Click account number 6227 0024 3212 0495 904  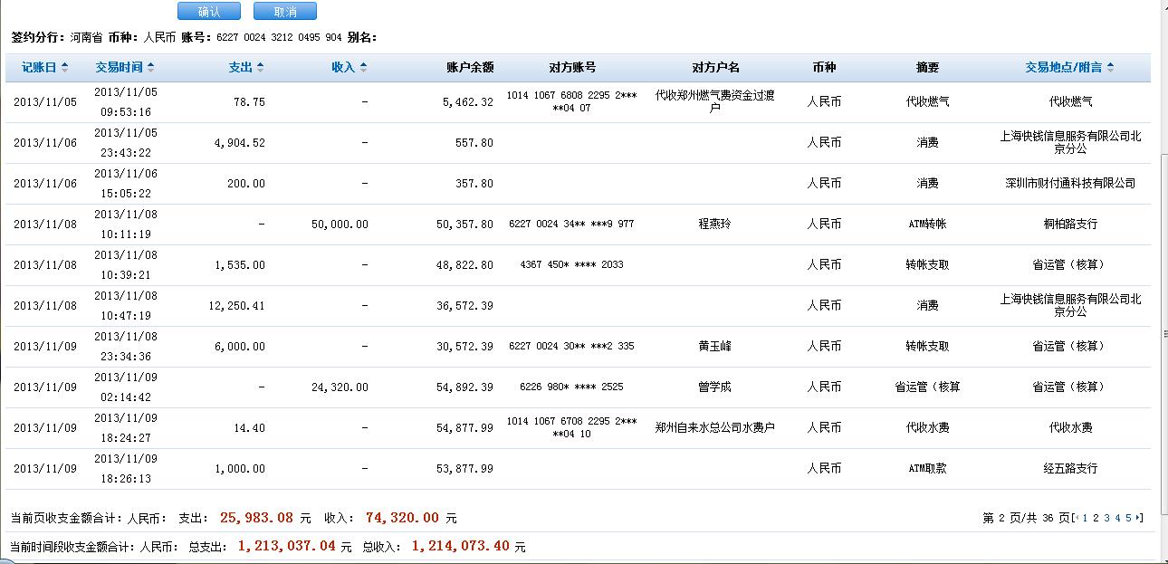point(278,38)
